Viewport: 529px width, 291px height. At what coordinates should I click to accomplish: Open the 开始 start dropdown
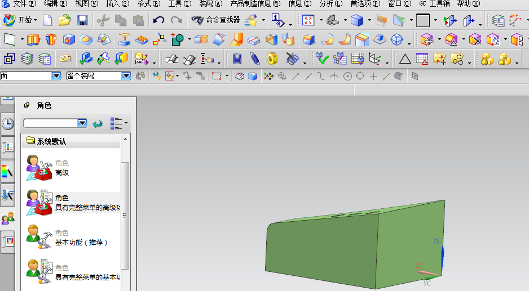(20, 21)
